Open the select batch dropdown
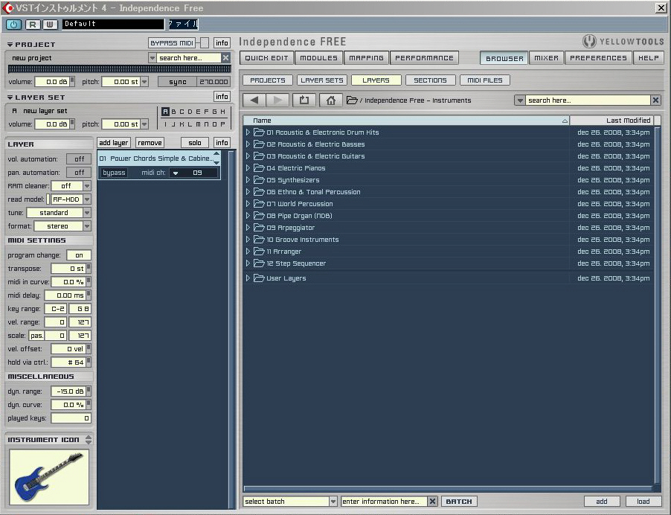The image size is (671, 515). pos(333,502)
